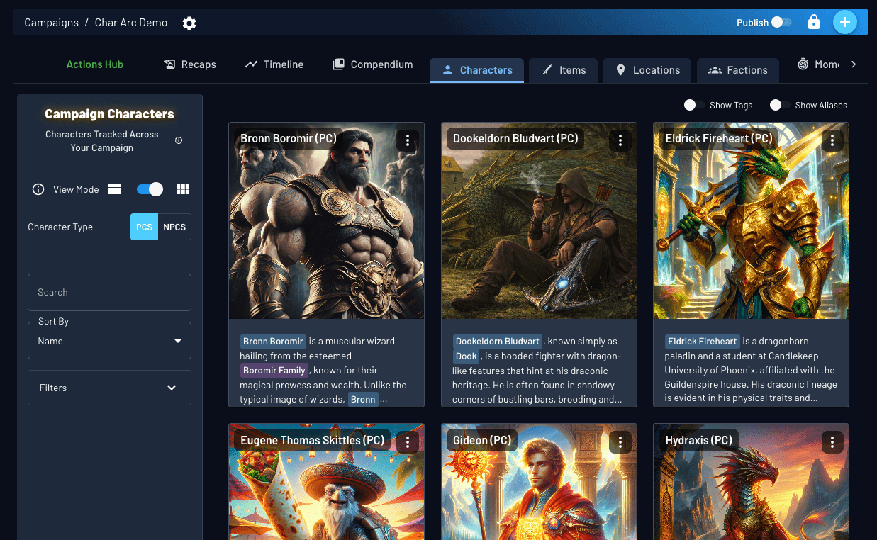Open the Compendium tab

372,64
